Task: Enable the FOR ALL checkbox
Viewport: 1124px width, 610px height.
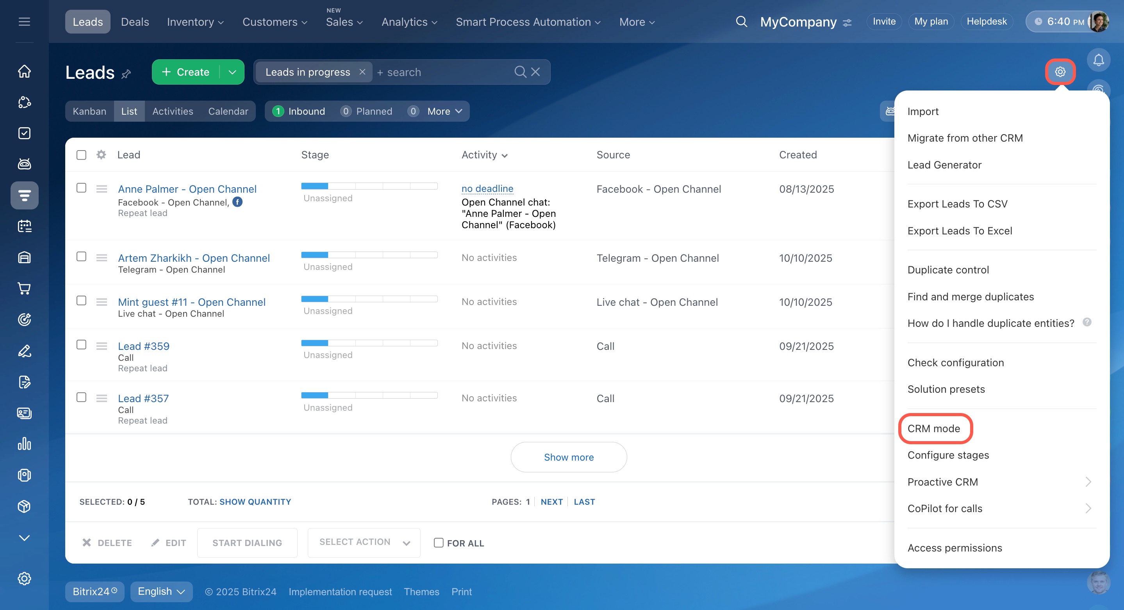Action: 439,543
